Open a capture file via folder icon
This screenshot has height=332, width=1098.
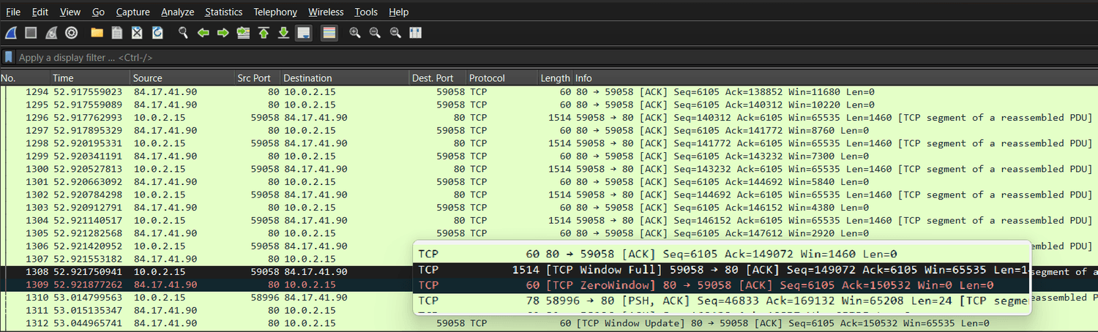click(97, 33)
